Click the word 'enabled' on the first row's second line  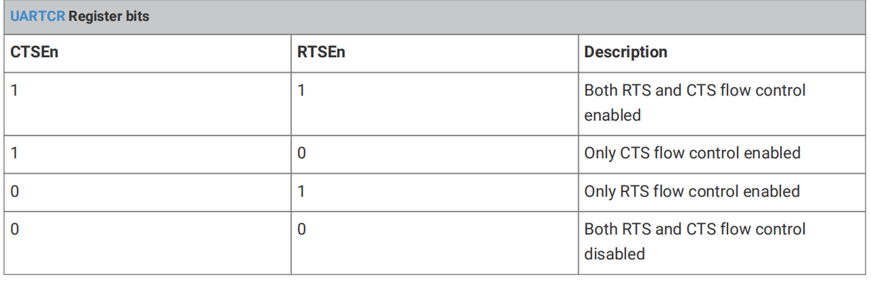click(612, 115)
